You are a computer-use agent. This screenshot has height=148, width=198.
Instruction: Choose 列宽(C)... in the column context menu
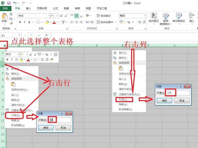[x=124, y=100]
